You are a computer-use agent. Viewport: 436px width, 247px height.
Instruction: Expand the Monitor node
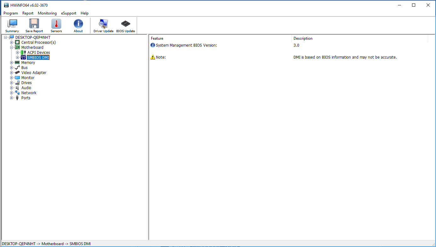[12, 78]
